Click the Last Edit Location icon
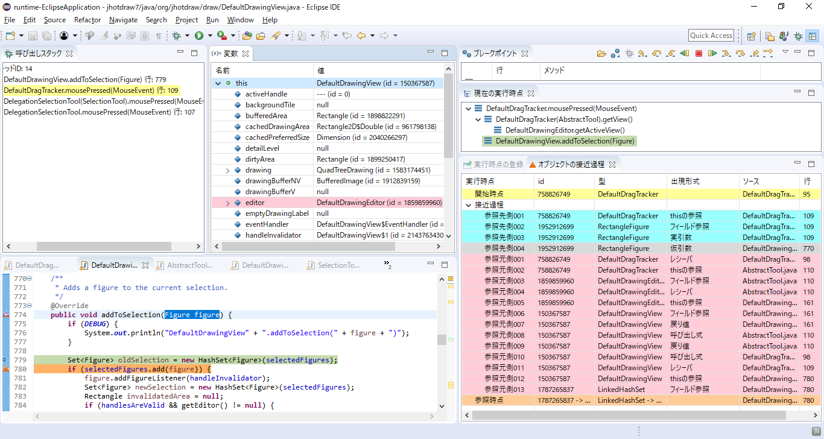This screenshot has height=439, width=824. pyautogui.click(x=347, y=36)
